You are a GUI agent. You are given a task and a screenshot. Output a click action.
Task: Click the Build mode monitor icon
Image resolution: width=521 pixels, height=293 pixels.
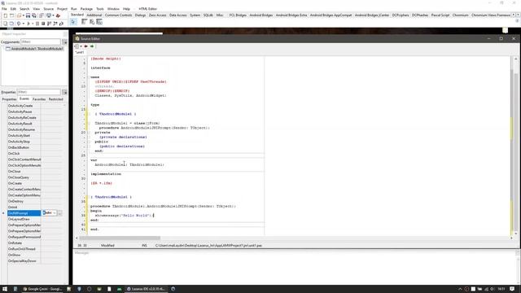[49, 15]
